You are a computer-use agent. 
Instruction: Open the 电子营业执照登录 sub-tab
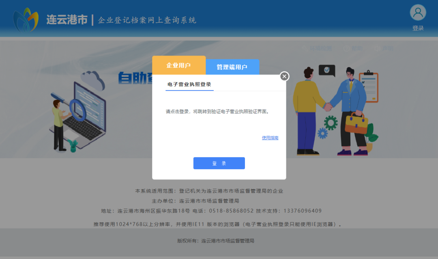(x=189, y=84)
